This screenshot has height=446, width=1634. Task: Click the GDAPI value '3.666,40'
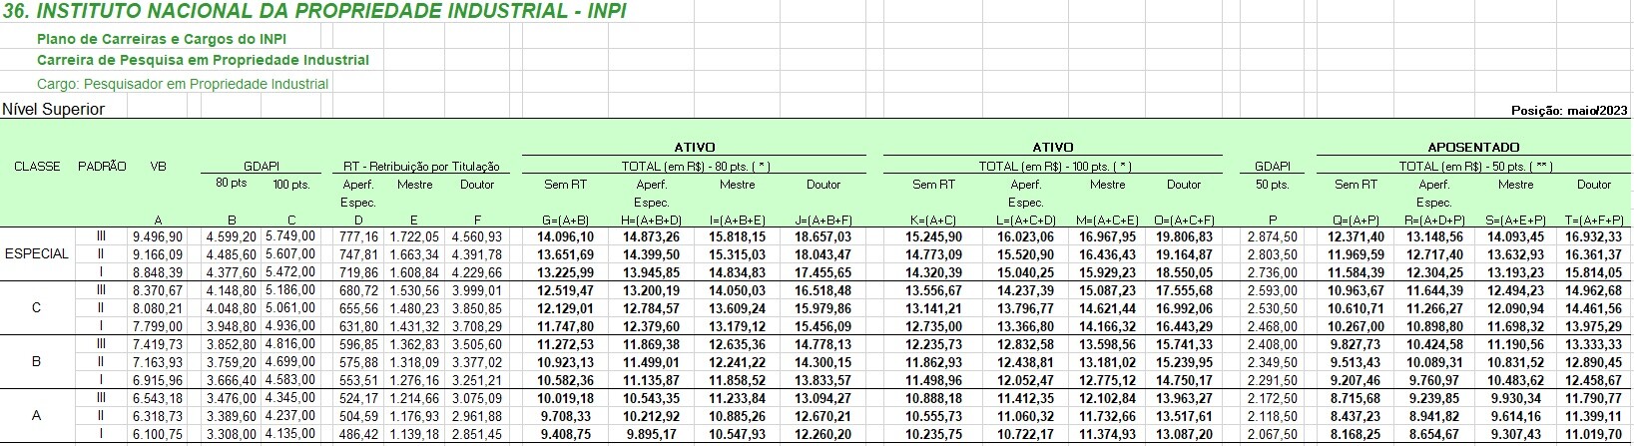(x=232, y=381)
